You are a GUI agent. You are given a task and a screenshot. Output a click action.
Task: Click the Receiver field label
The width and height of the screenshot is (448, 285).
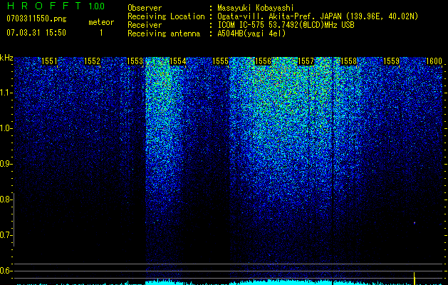(145, 25)
